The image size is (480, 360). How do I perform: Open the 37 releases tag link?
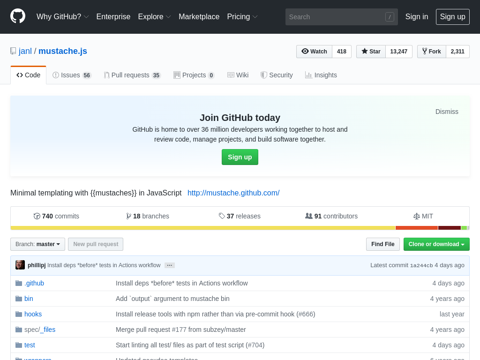(x=240, y=216)
